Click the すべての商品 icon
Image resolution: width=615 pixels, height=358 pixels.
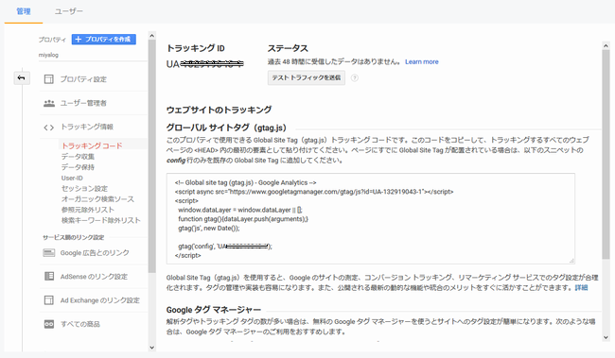[49, 324]
